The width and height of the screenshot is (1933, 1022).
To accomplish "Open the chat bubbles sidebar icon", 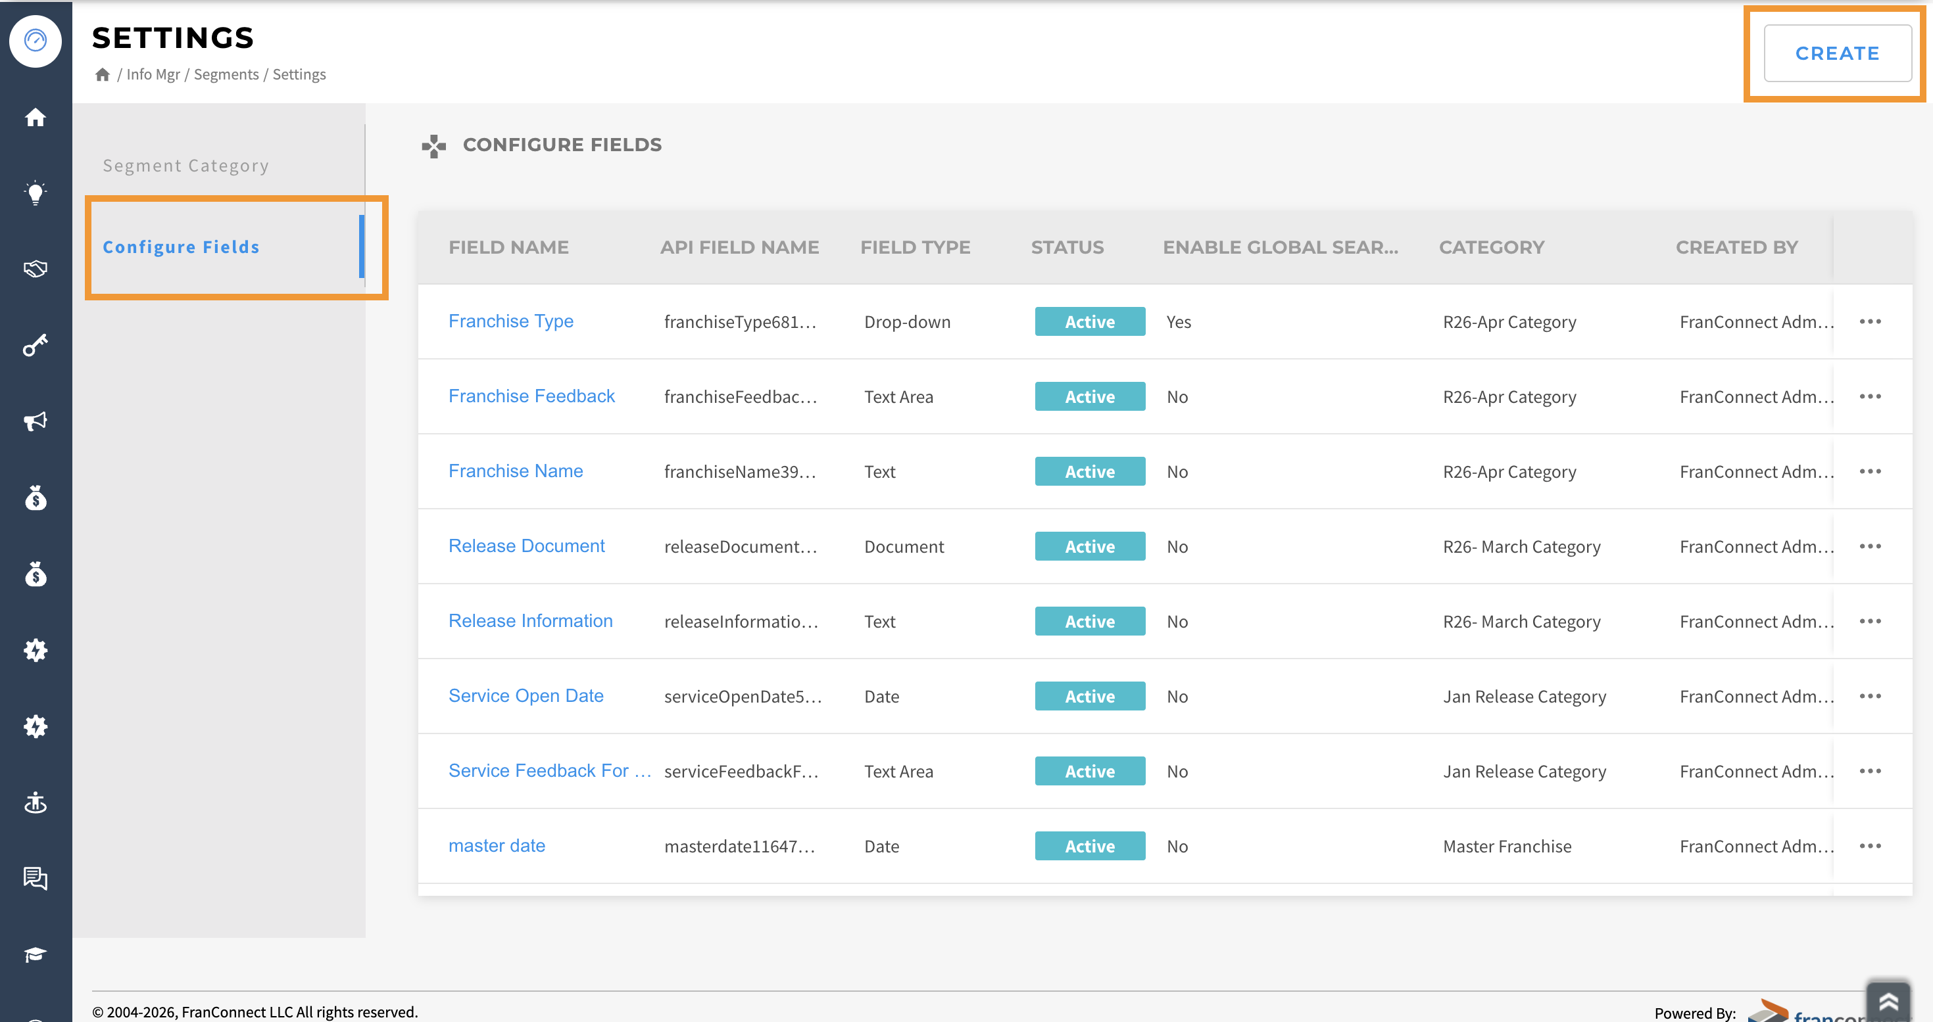I will point(36,877).
